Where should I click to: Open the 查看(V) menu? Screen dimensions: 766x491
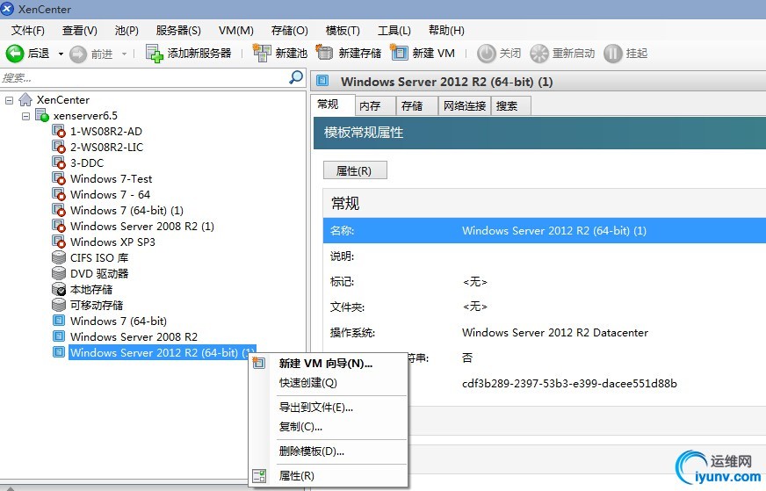click(x=80, y=30)
